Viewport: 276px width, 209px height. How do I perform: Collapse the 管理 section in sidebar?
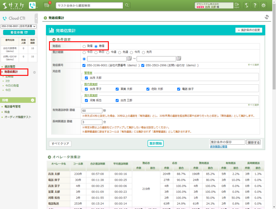33,100
